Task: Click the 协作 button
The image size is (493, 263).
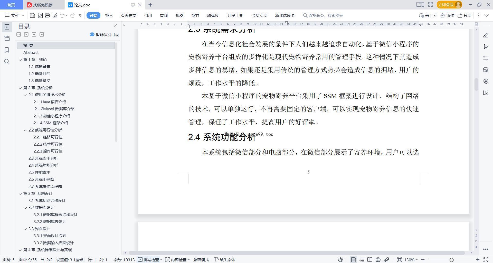Action: click(x=448, y=15)
